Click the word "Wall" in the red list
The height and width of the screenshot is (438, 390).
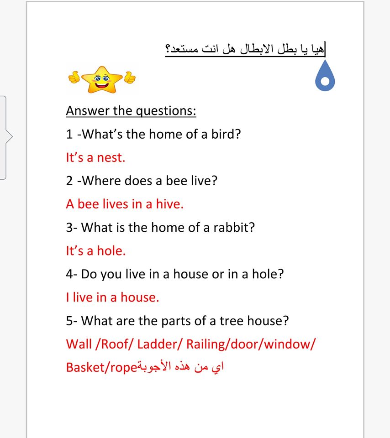[x=79, y=344]
